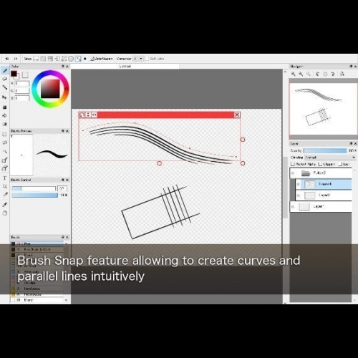Click the layer Opacity slider

325,150
